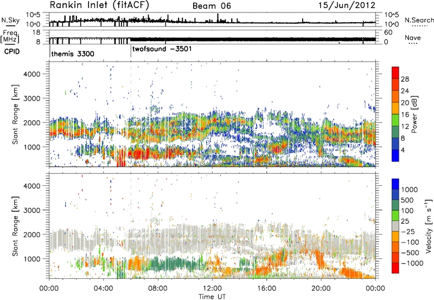Image resolution: width=434 pixels, height=300 pixels.
Task: Pick the light green 12–16 dB Power segment
Action: 395,120
